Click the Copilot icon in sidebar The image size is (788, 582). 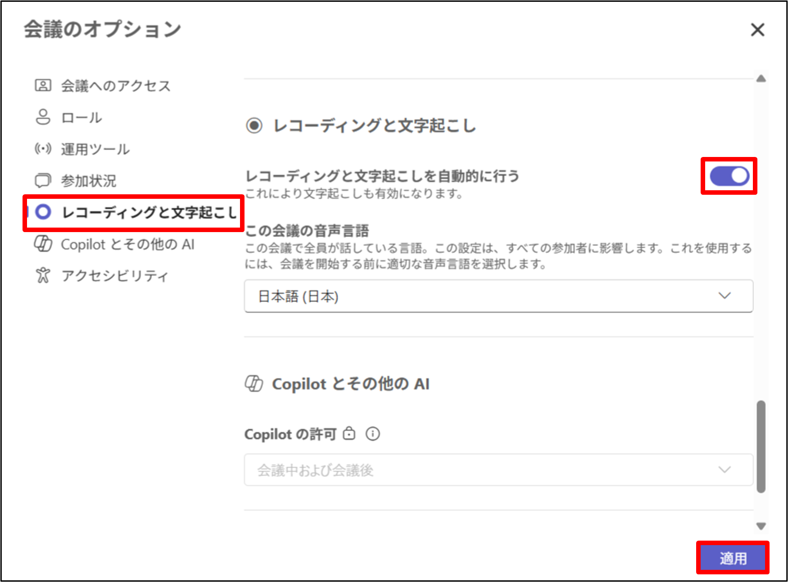(x=43, y=244)
